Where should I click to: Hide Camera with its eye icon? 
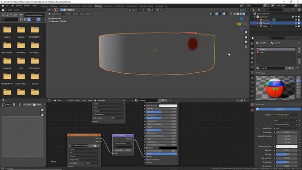click(x=296, y=20)
